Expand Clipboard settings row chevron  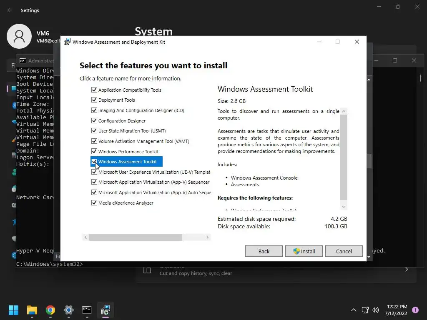point(407,270)
